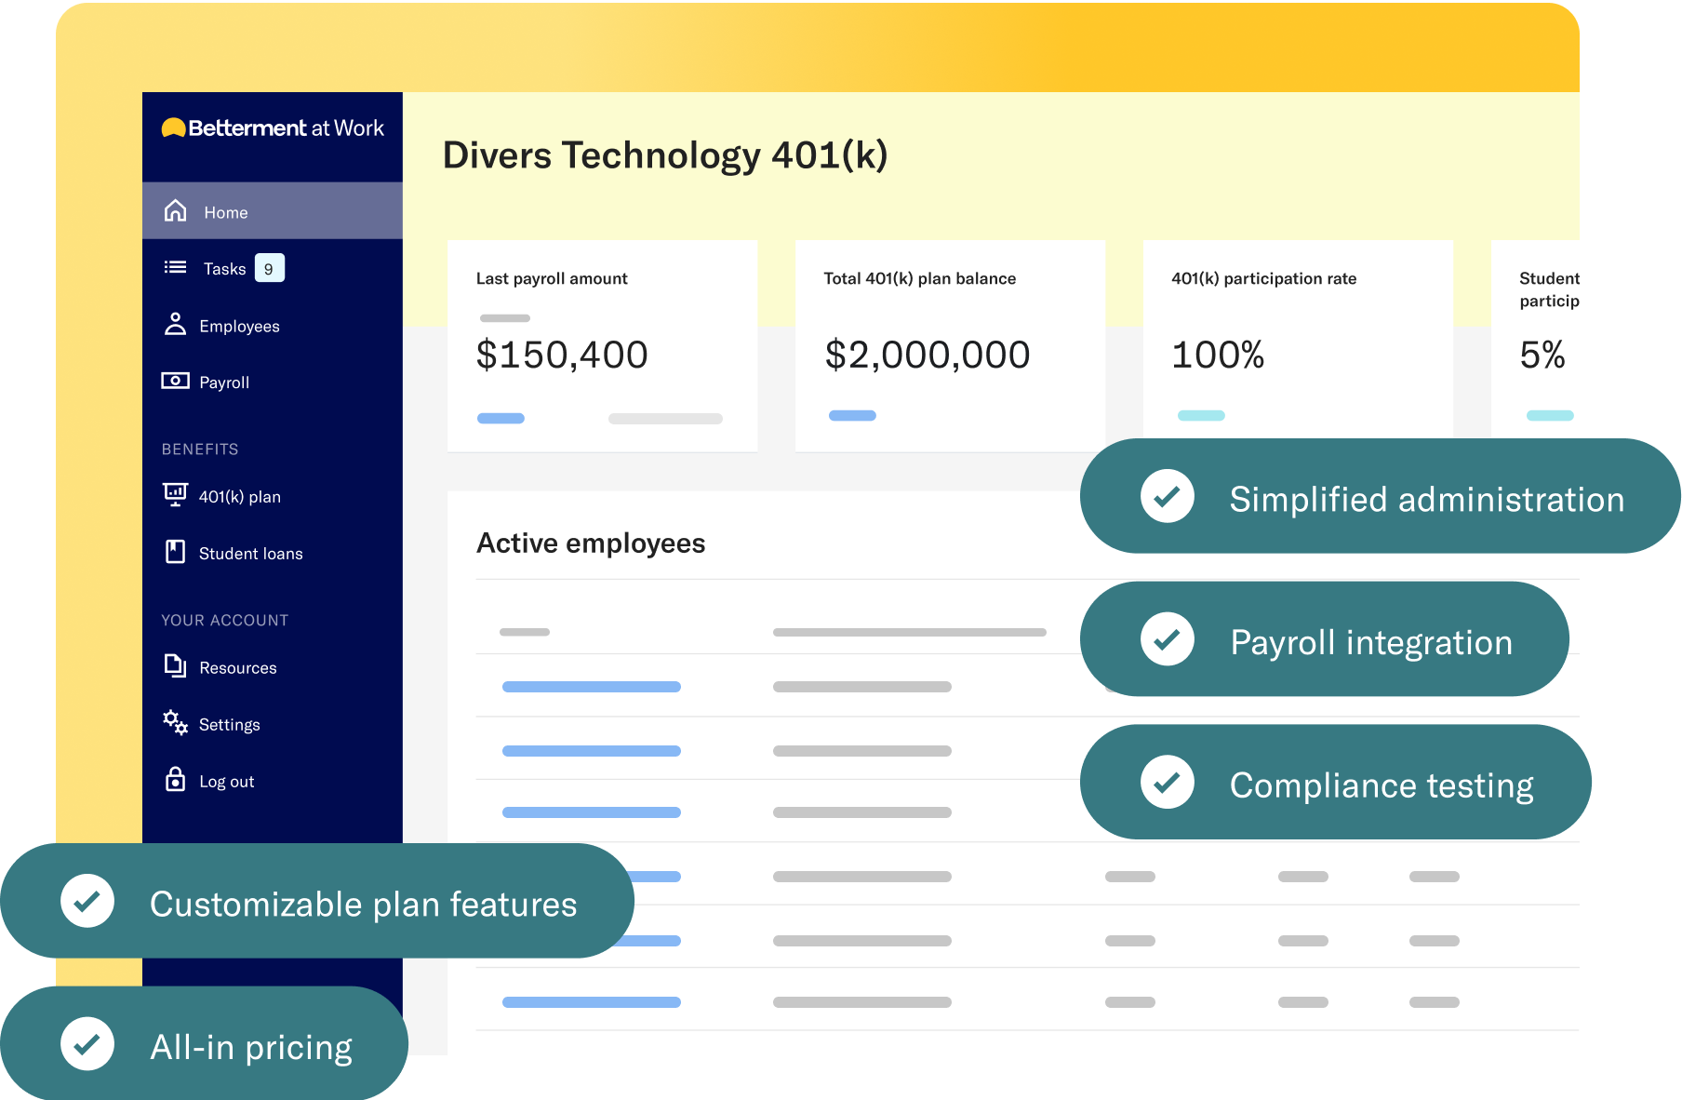Click the Log out lock icon

point(175,779)
